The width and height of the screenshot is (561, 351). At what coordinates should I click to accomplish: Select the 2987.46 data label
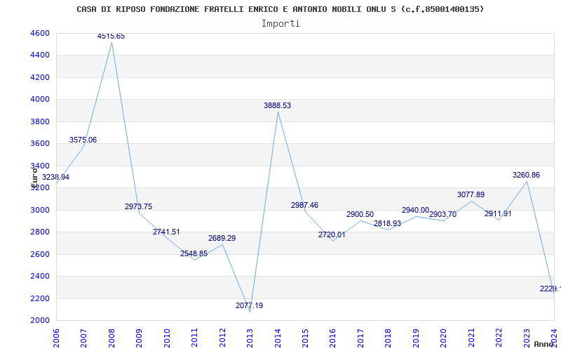point(304,205)
